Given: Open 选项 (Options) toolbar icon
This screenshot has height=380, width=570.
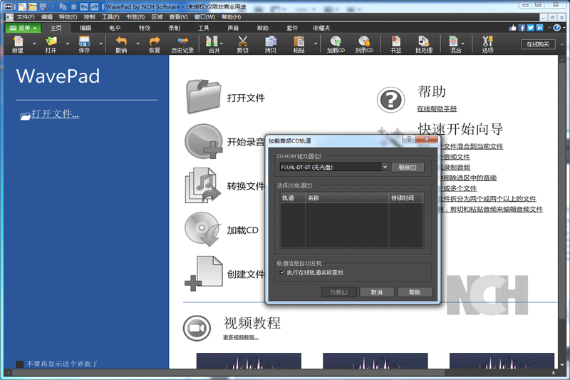Looking at the screenshot, I should tap(487, 44).
